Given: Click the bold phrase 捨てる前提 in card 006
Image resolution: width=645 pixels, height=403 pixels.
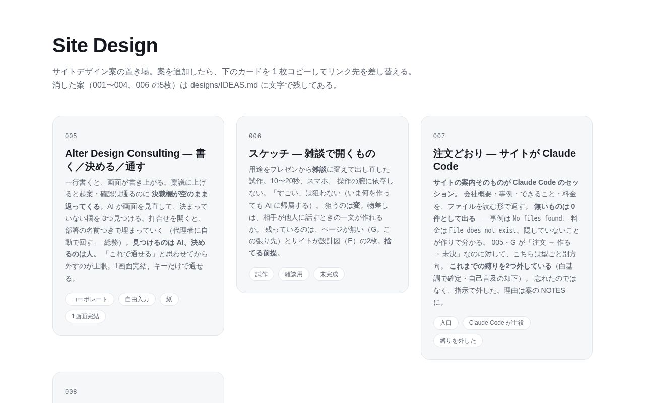Looking at the screenshot, I should point(320,247).
